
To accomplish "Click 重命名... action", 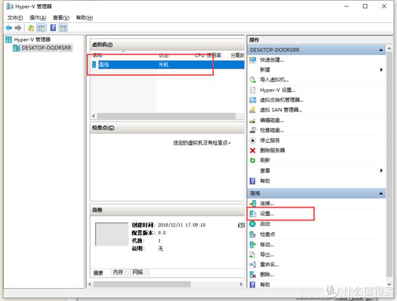I will (269, 265).
